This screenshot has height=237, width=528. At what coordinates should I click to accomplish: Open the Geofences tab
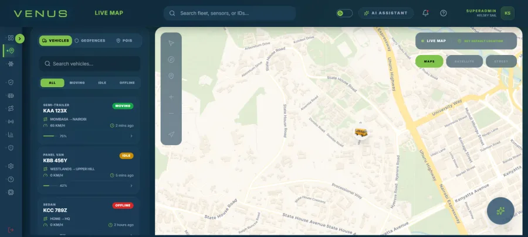coord(90,40)
